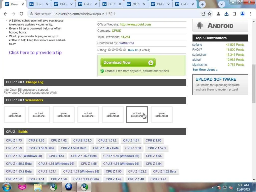Open the pink cat icon in taskbar
The width and height of the screenshot is (256, 192).
(x=22, y=187)
